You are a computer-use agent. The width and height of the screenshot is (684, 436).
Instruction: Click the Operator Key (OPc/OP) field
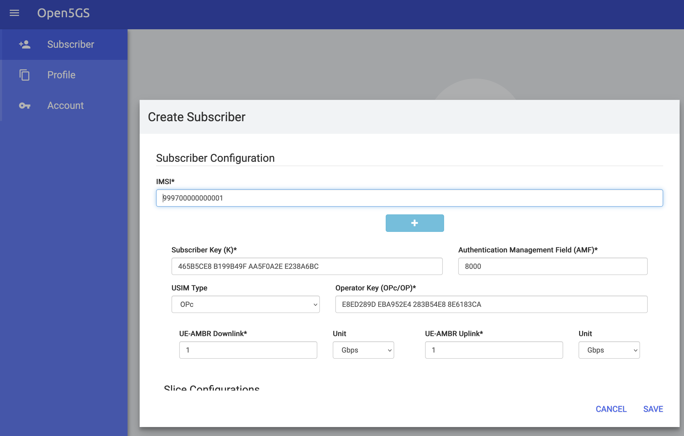491,304
